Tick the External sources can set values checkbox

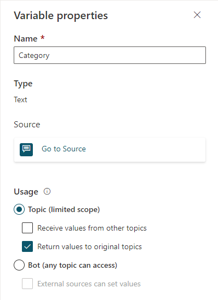[x=27, y=284]
